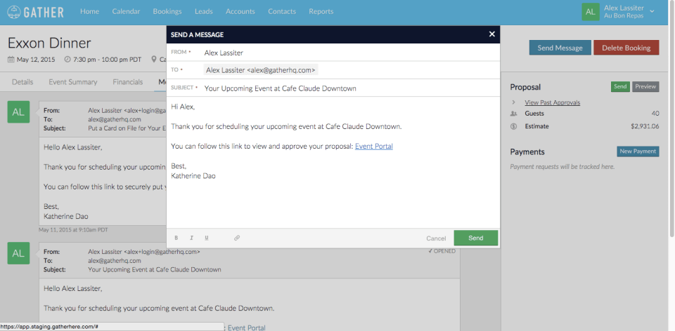The image size is (675, 331).
Task: Switch to the Financials tab
Action: (x=128, y=82)
